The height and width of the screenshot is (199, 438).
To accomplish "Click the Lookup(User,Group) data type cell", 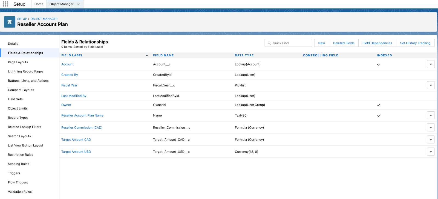I will coord(250,105).
